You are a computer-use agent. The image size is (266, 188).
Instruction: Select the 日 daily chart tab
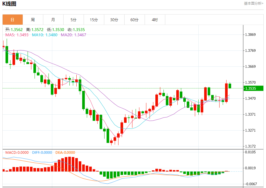point(12,20)
